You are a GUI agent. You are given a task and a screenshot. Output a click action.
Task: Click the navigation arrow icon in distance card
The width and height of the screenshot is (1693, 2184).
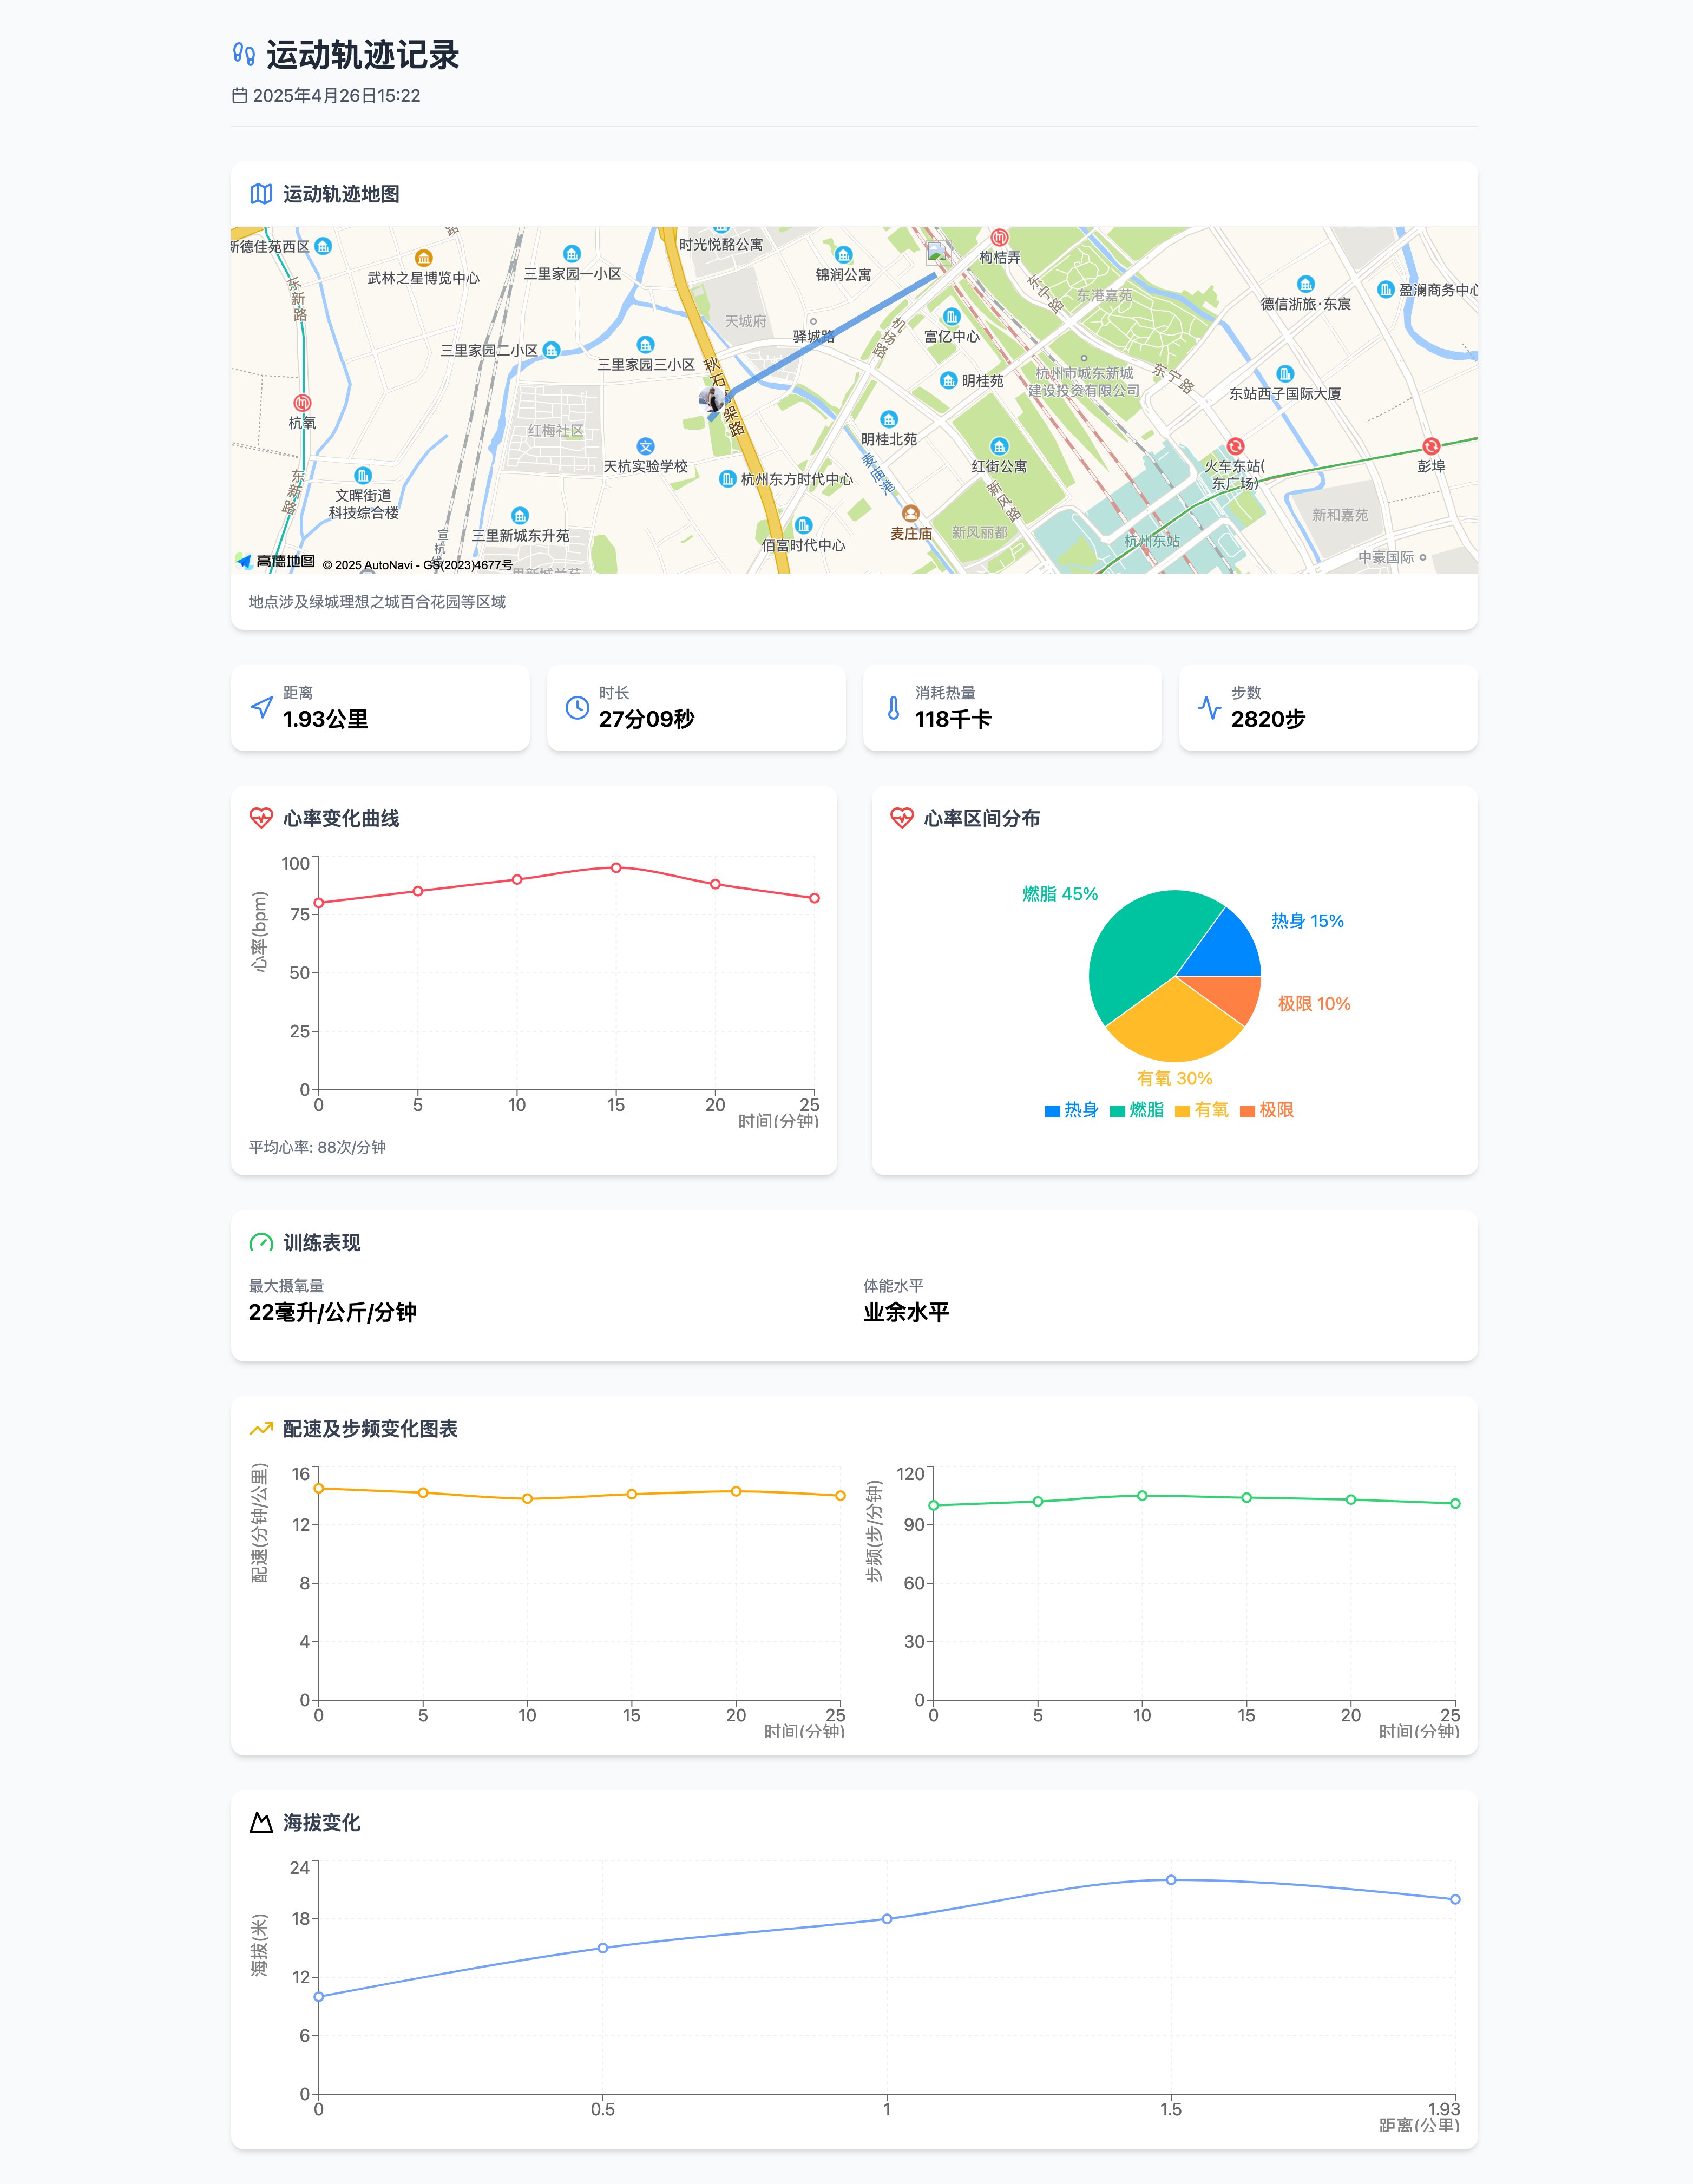pyautogui.click(x=261, y=707)
